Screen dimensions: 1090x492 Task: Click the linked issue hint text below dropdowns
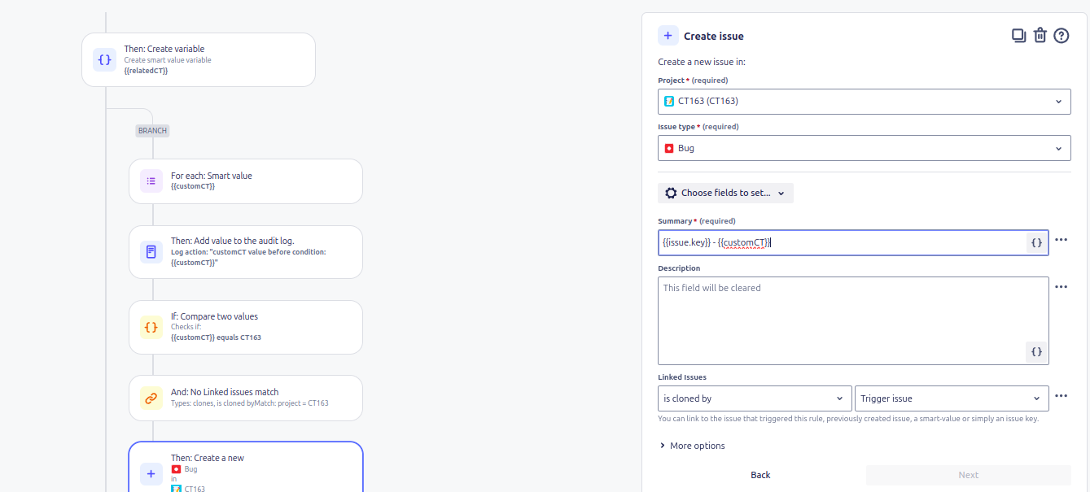pos(848,419)
